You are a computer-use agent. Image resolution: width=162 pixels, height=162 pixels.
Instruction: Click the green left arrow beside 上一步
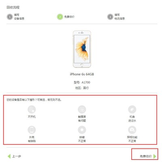[9, 156]
